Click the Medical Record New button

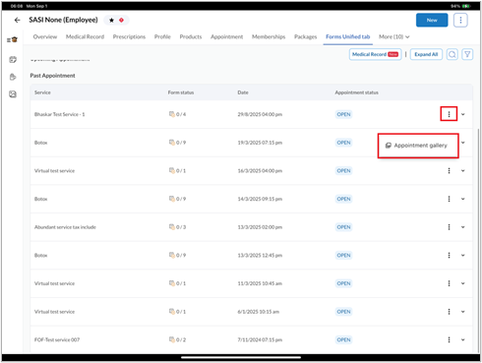pyautogui.click(x=375, y=54)
